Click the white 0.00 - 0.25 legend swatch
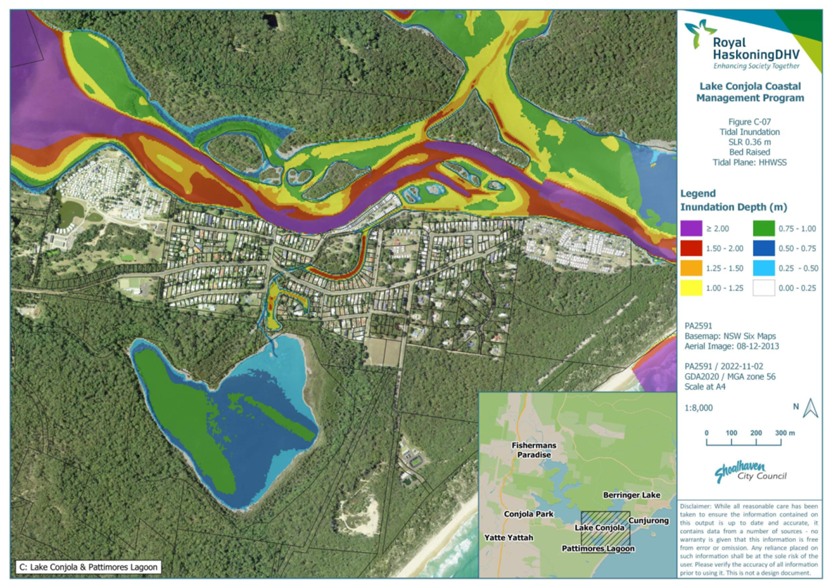This screenshot has height=588, width=832. coord(763,288)
